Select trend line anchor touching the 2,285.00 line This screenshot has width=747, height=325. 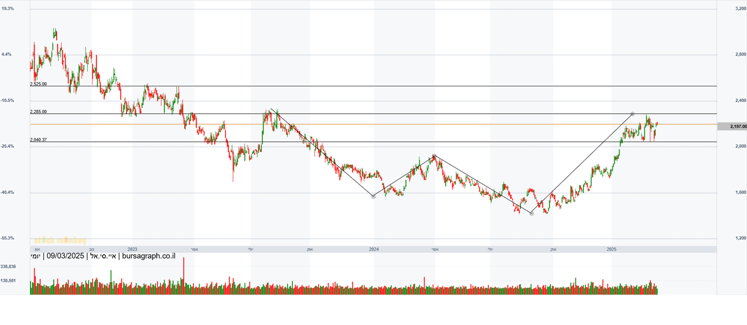tap(632, 114)
